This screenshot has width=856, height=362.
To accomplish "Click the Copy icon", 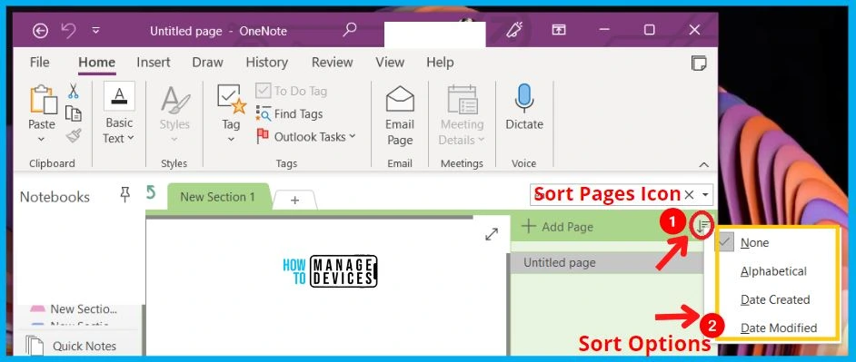I will point(74,113).
